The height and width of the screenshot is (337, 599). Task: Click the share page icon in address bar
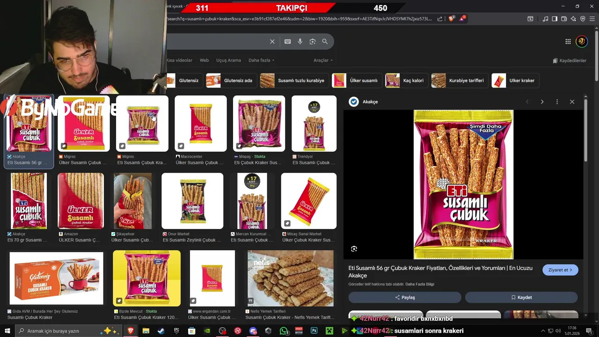click(x=440, y=19)
